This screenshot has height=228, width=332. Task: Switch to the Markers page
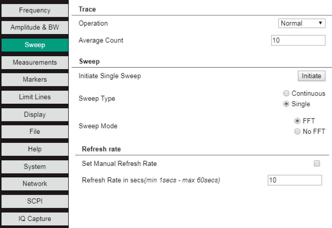pyautogui.click(x=35, y=80)
